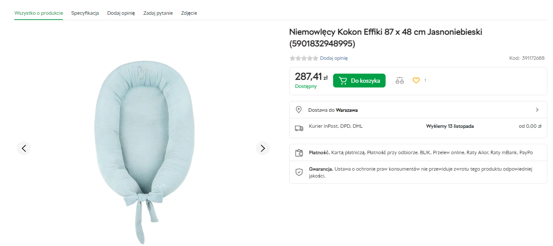Open Wszystko o produkcie tab
Viewport: 553px width, 246px height.
click(x=39, y=13)
